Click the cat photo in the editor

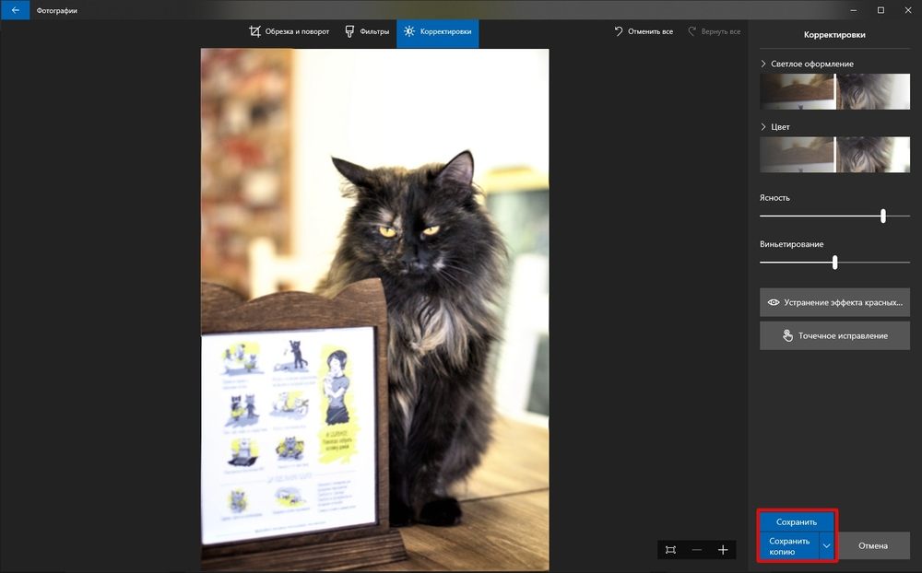tap(374, 310)
